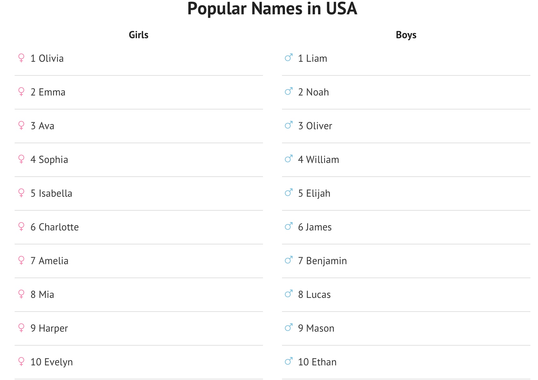This screenshot has height=380, width=538.
Task: Select the name Isabella
Action: [x=55, y=194]
